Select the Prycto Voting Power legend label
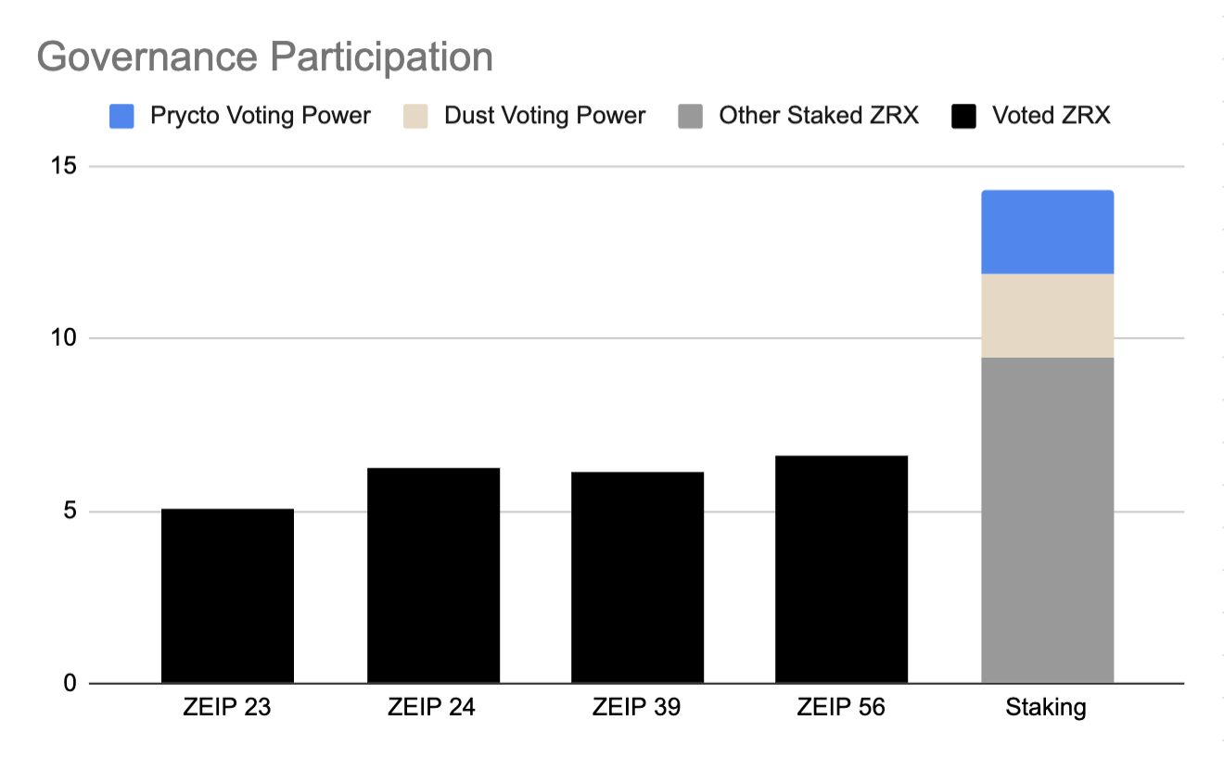Viewport: 1224px width, 758px height. [261, 116]
